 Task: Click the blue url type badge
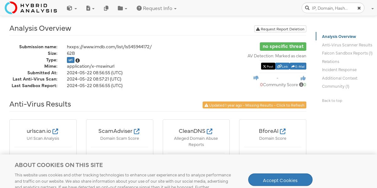(71, 60)
